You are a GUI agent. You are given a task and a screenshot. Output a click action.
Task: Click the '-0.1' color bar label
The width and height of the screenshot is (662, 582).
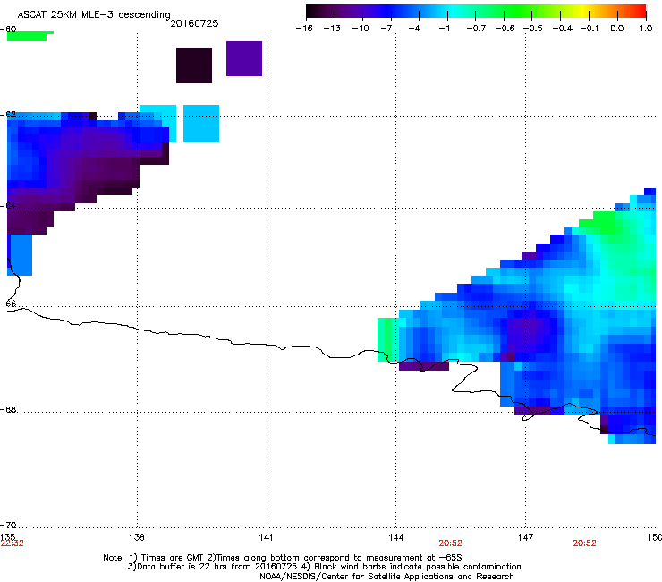point(590,29)
